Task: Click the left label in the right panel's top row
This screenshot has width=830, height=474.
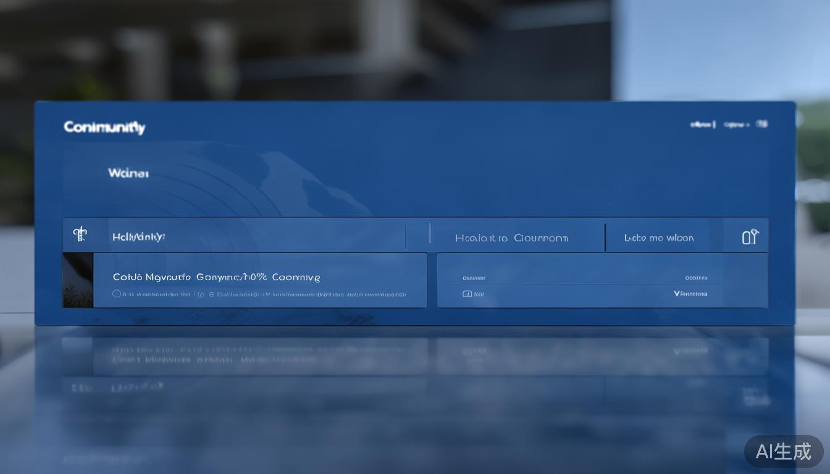Action: tap(474, 278)
